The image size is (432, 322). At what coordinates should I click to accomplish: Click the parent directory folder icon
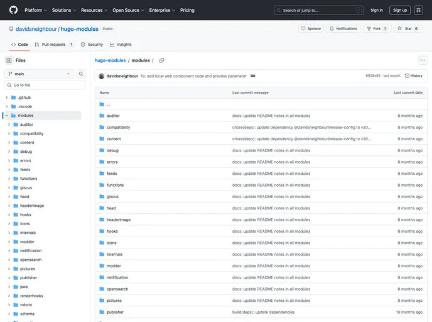pyautogui.click(x=102, y=104)
